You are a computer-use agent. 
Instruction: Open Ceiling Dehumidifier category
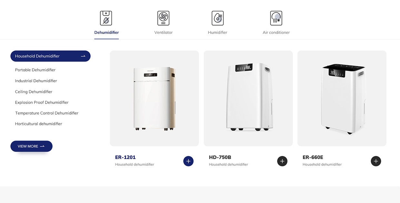[34, 92]
